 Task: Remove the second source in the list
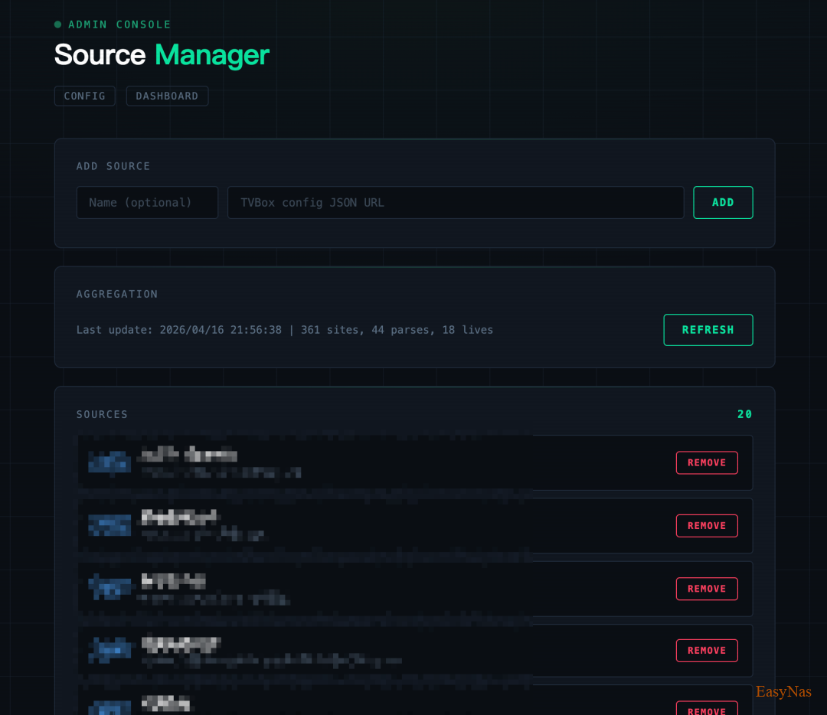pyautogui.click(x=707, y=526)
